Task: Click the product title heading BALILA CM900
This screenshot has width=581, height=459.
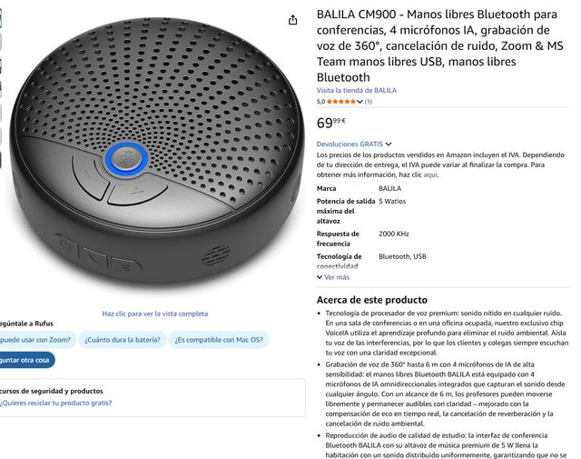Action: tap(439, 45)
